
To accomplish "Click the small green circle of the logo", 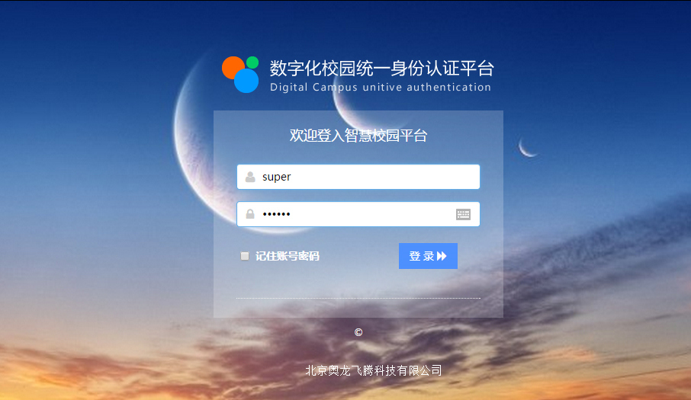I will coord(252,62).
